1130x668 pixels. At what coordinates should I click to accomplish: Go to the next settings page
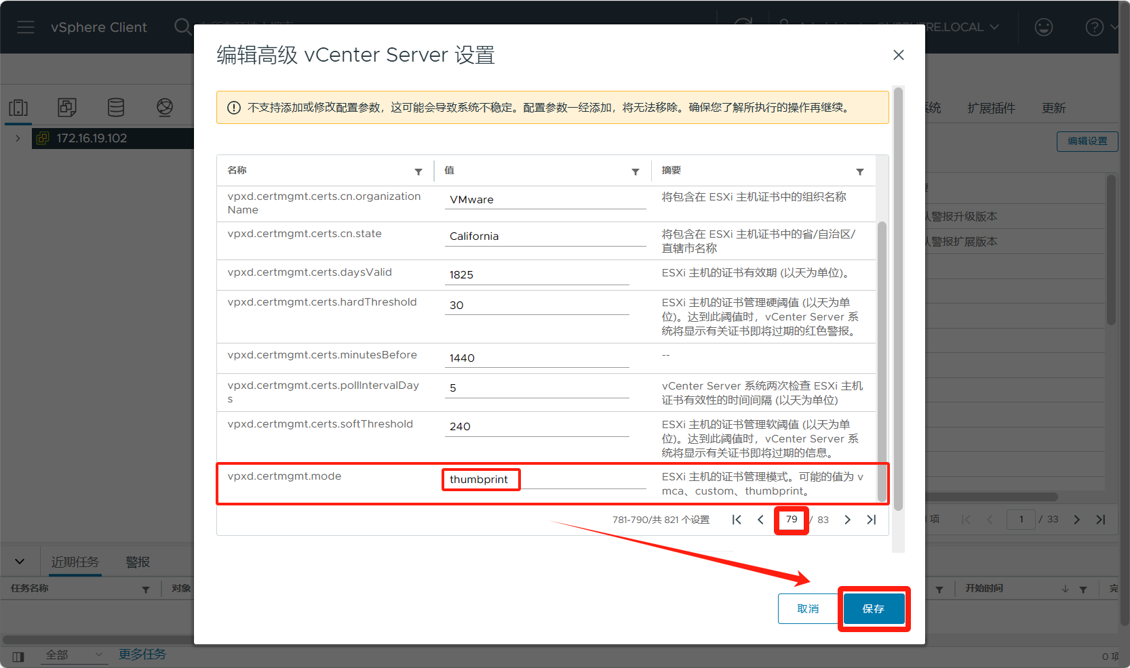pyautogui.click(x=847, y=520)
